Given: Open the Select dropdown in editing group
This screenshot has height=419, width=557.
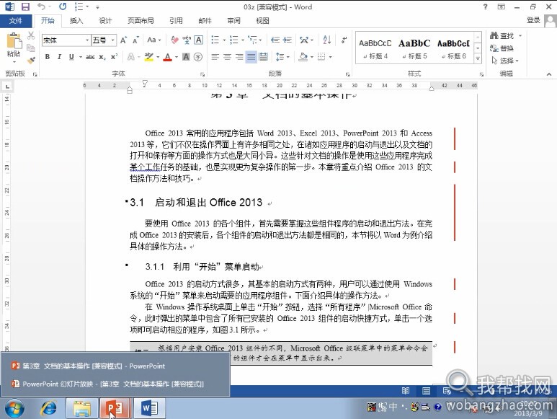Looking at the screenshot, I should pos(505,61).
